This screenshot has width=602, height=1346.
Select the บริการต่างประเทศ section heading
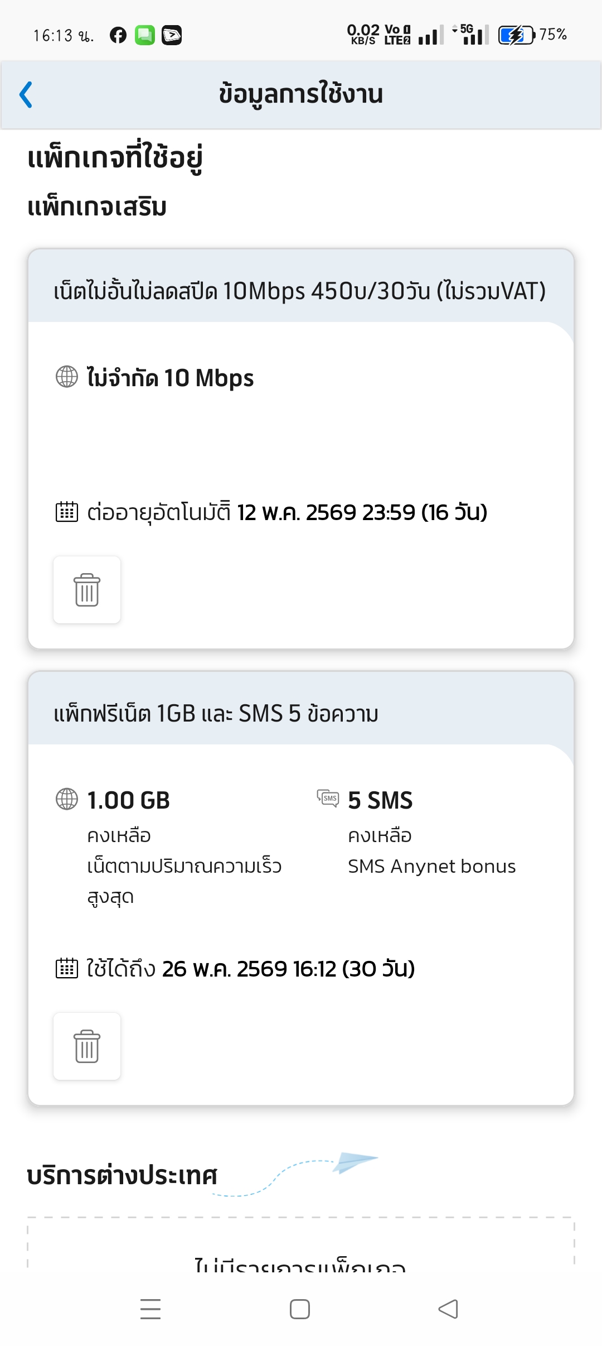coord(122,1175)
